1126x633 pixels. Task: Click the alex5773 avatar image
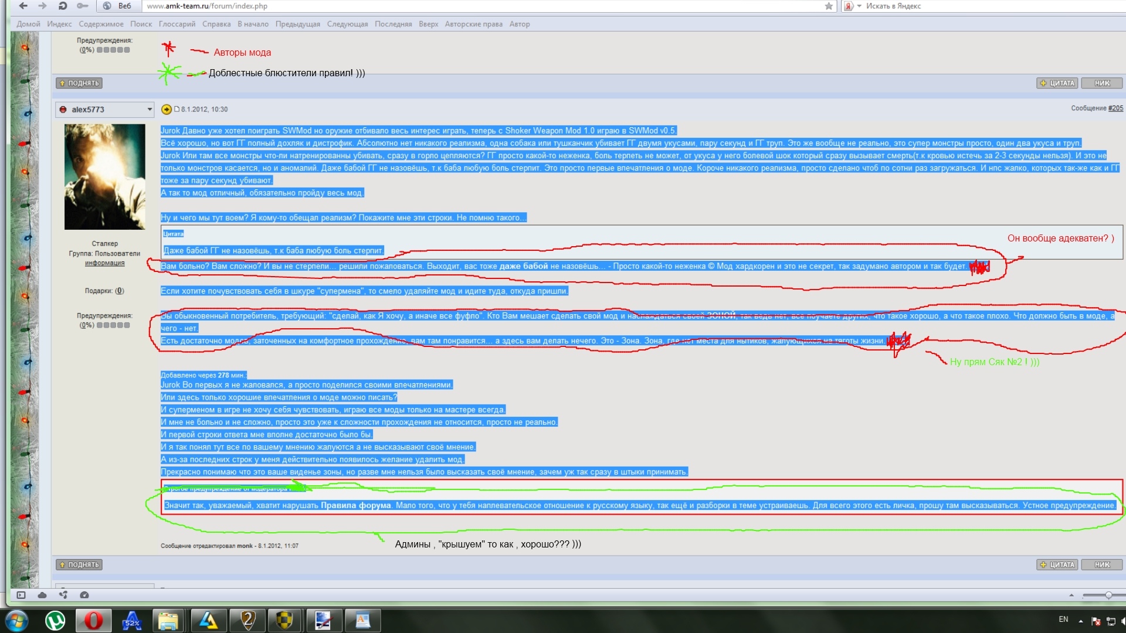point(105,176)
